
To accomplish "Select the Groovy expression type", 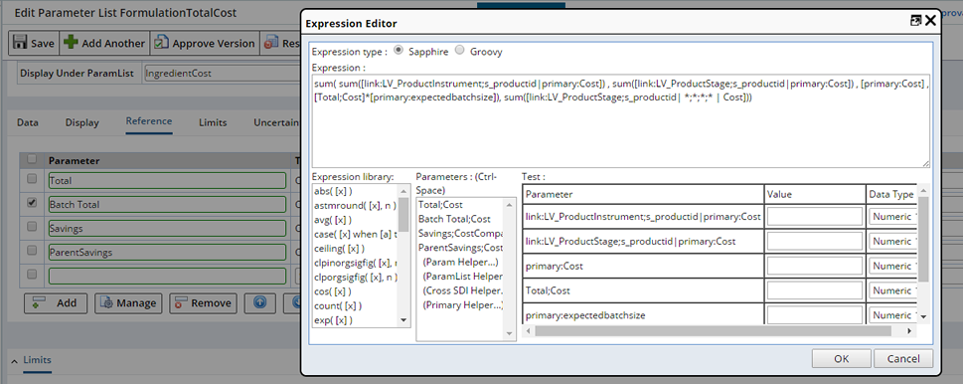I will pos(459,51).
